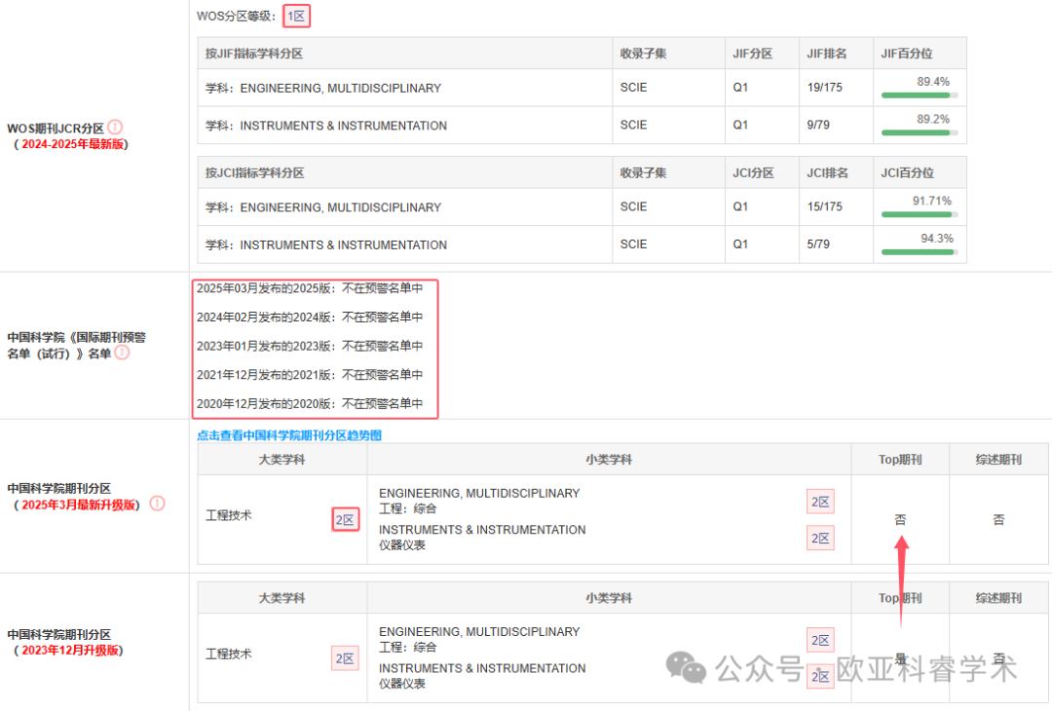Select the 按JIF指标学科分区 header
The width and height of the screenshot is (1052, 711).
(x=254, y=54)
